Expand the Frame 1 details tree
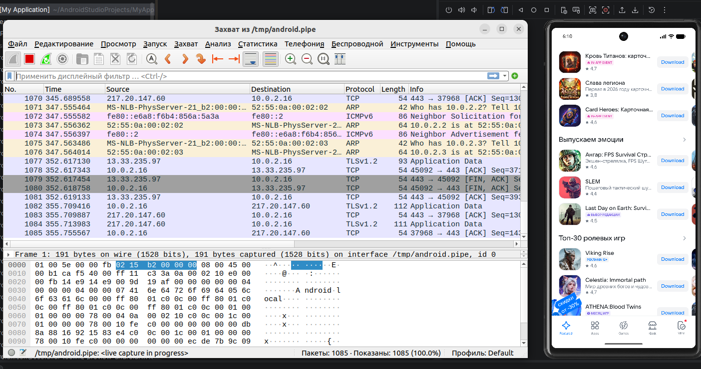This screenshot has height=369, width=701. click(8, 254)
